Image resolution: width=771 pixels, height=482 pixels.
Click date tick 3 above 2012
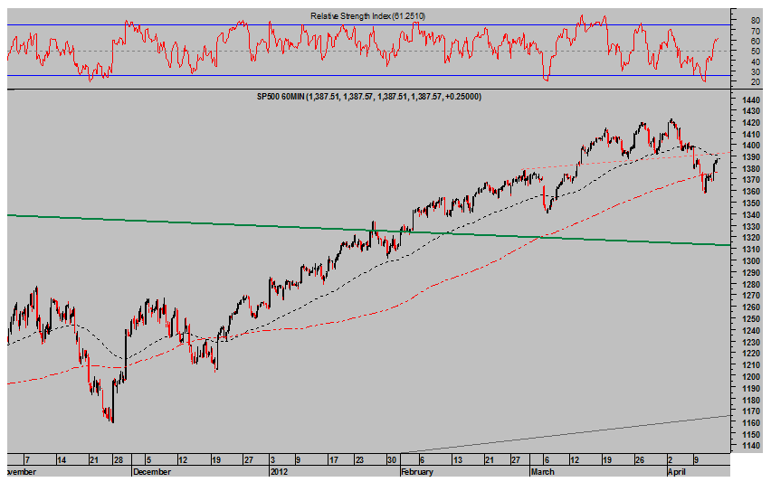(273, 460)
